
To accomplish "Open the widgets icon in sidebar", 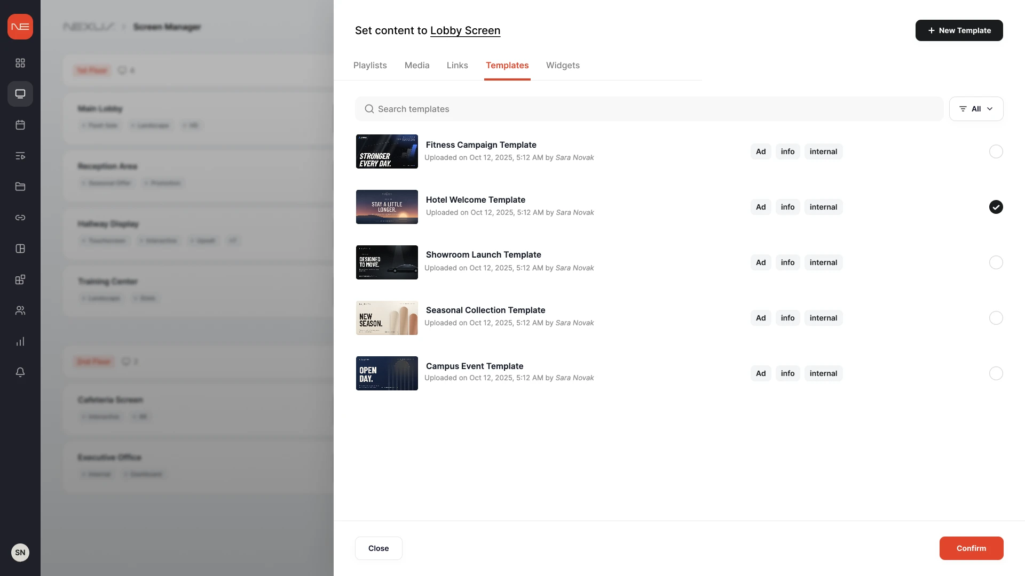I will point(20,279).
